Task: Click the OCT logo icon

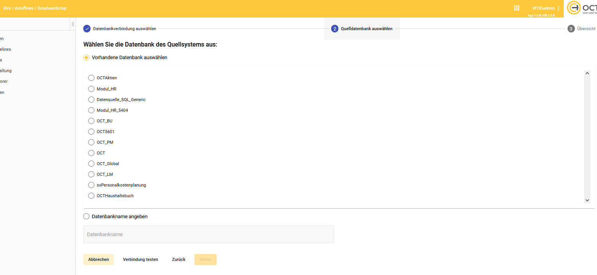Action: point(574,8)
